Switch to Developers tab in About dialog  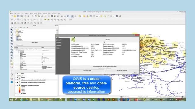tap(59, 42)
